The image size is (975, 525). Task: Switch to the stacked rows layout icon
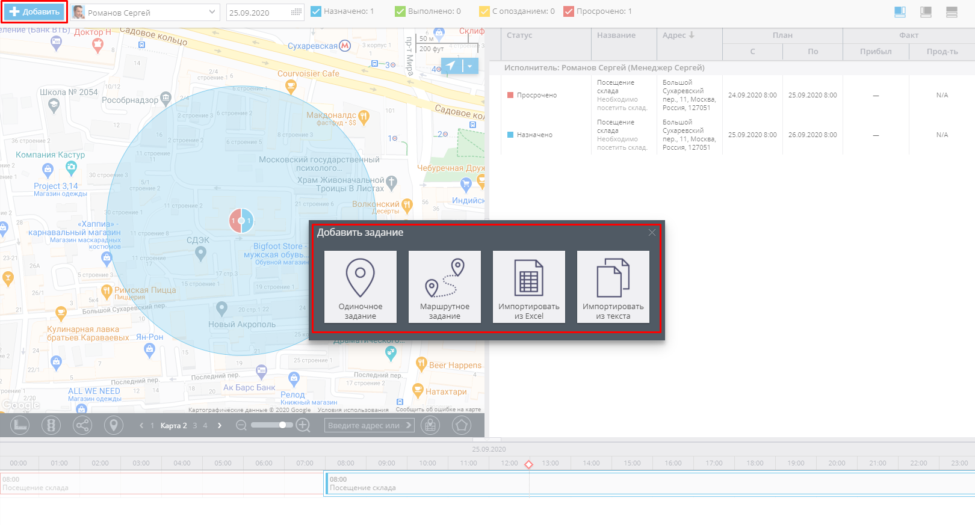tap(952, 12)
